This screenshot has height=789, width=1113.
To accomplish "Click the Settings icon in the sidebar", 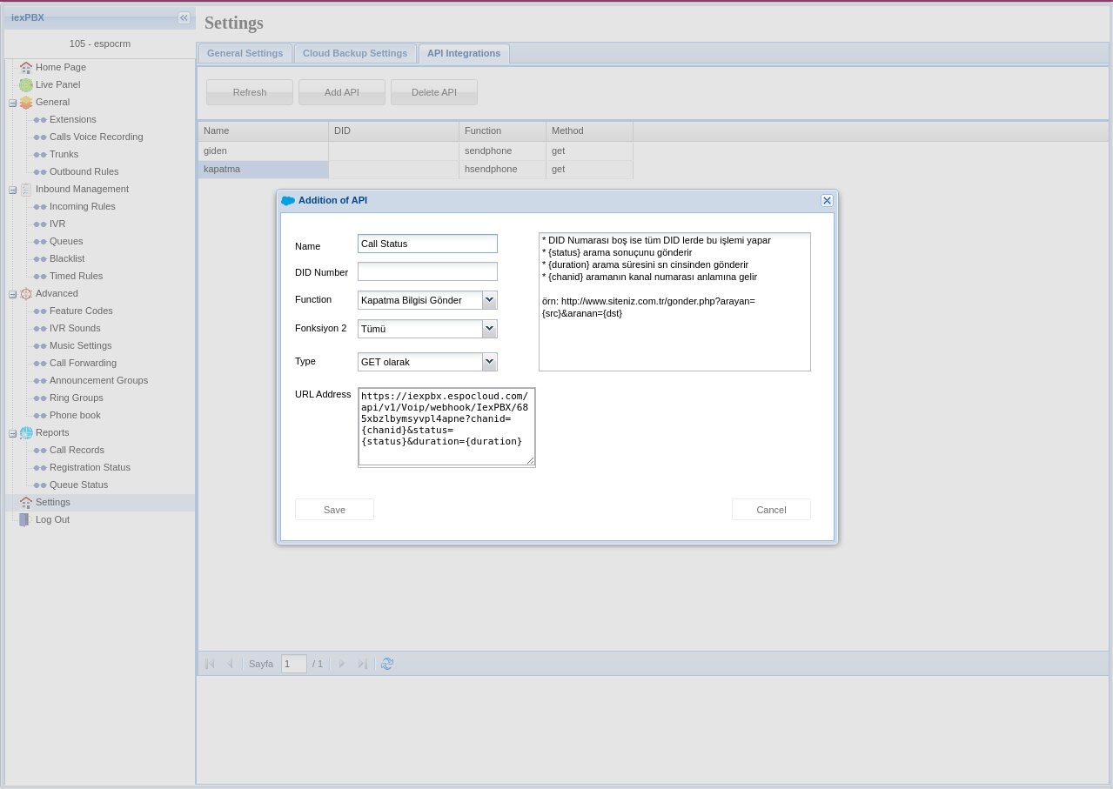I will (x=25, y=502).
